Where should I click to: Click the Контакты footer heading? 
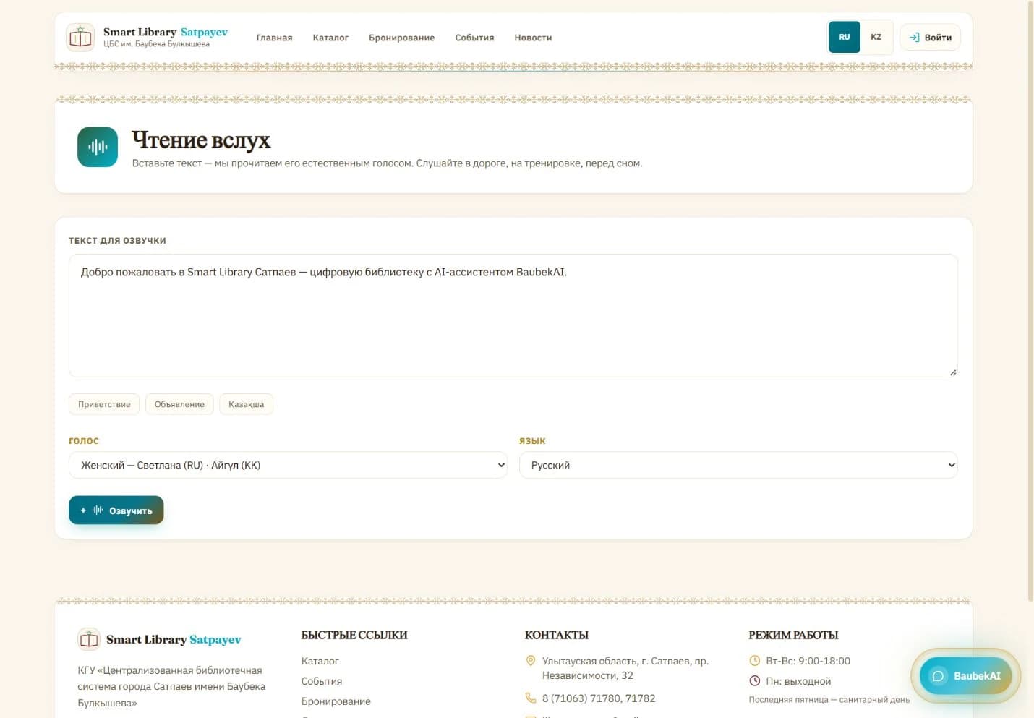click(557, 635)
